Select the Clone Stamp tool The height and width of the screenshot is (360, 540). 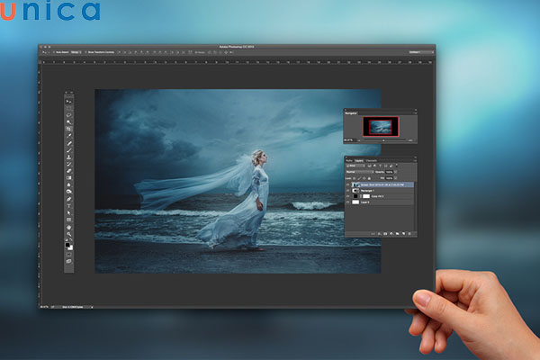tap(69, 157)
